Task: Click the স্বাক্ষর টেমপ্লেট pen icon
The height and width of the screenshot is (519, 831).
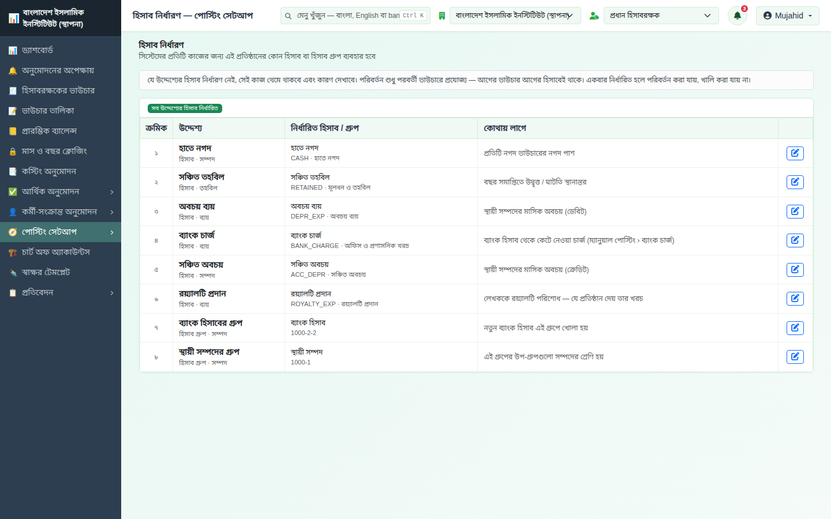Action: pos(13,272)
